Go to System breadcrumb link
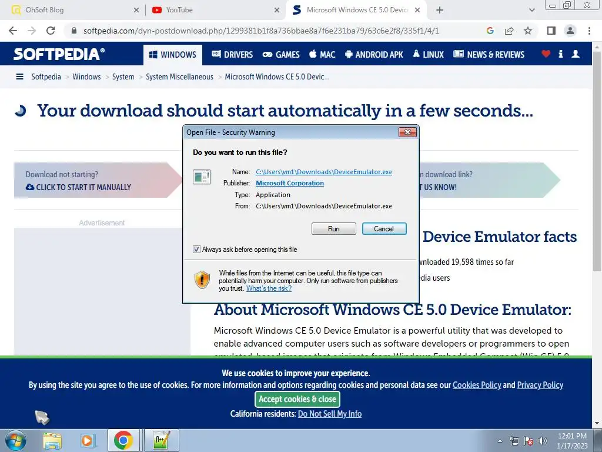 coord(123,77)
